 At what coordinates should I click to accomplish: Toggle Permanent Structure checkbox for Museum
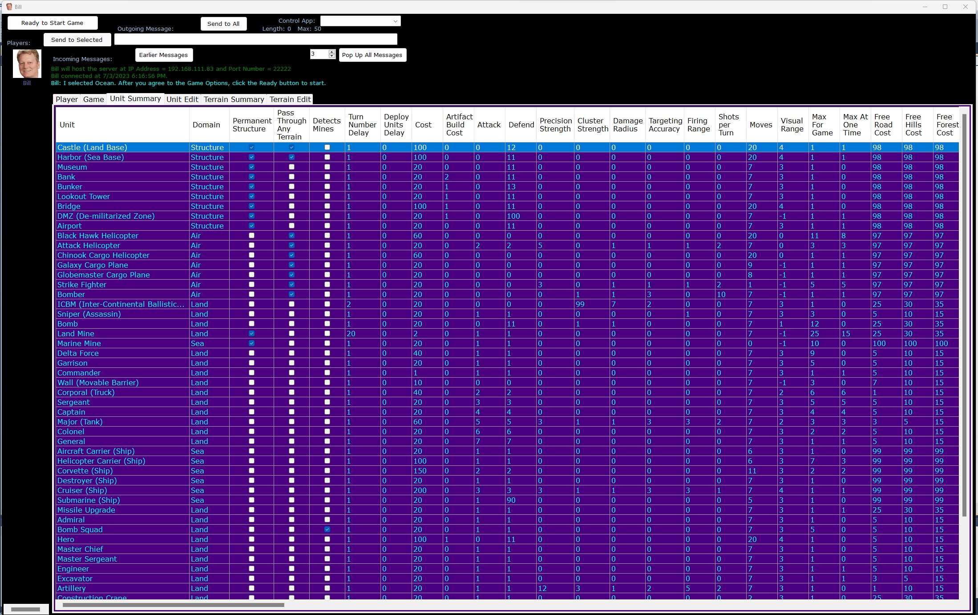(x=251, y=167)
